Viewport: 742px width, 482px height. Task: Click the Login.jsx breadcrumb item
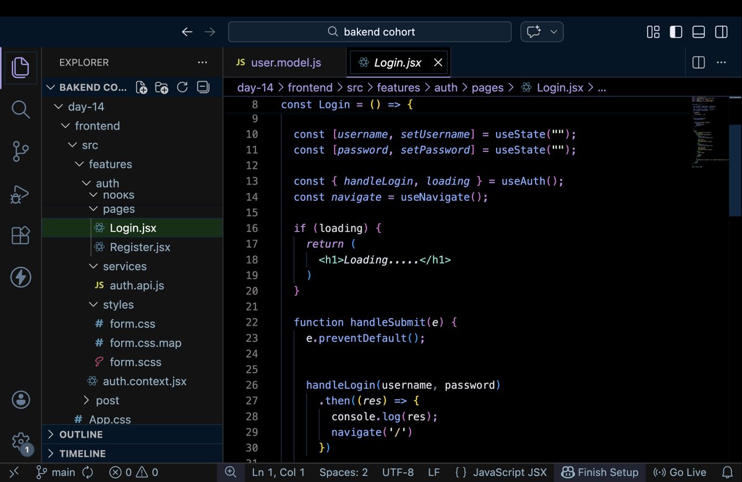click(553, 88)
